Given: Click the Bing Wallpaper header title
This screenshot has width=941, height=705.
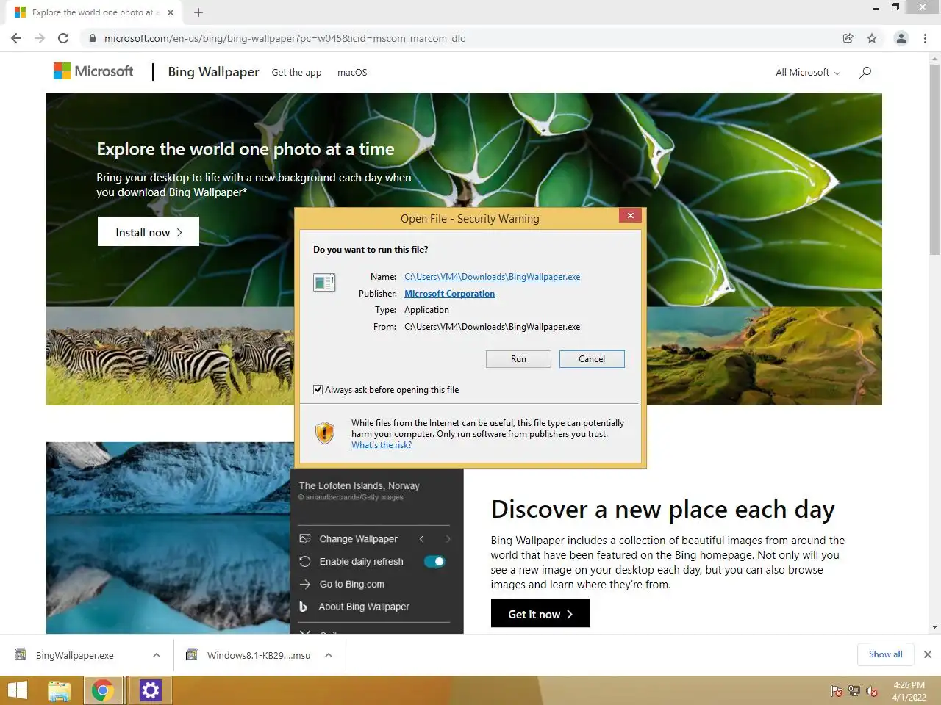Looking at the screenshot, I should pyautogui.click(x=213, y=72).
